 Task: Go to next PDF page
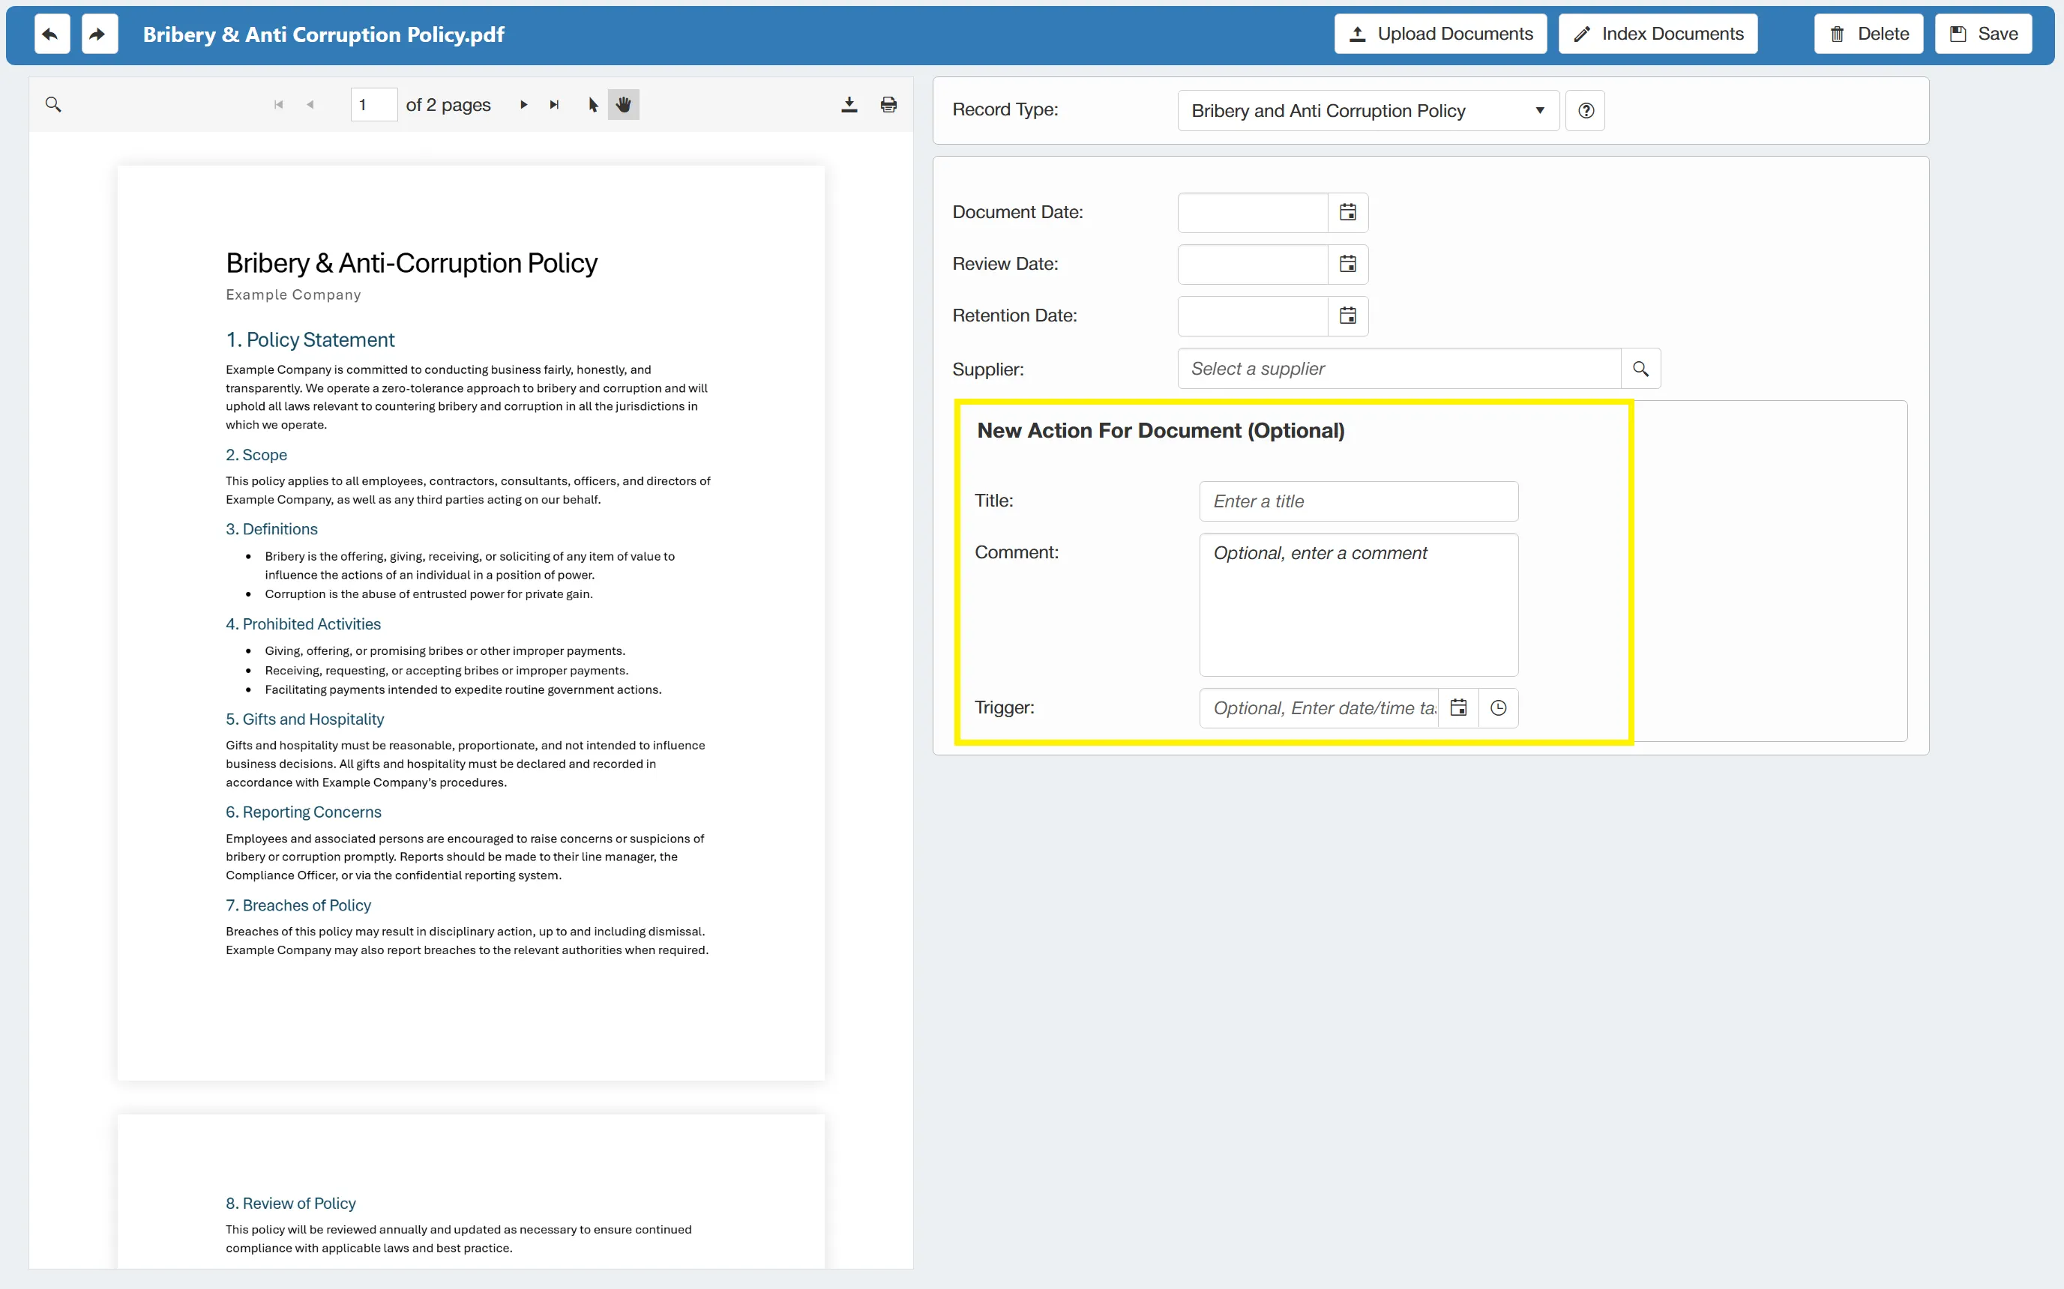tap(523, 104)
